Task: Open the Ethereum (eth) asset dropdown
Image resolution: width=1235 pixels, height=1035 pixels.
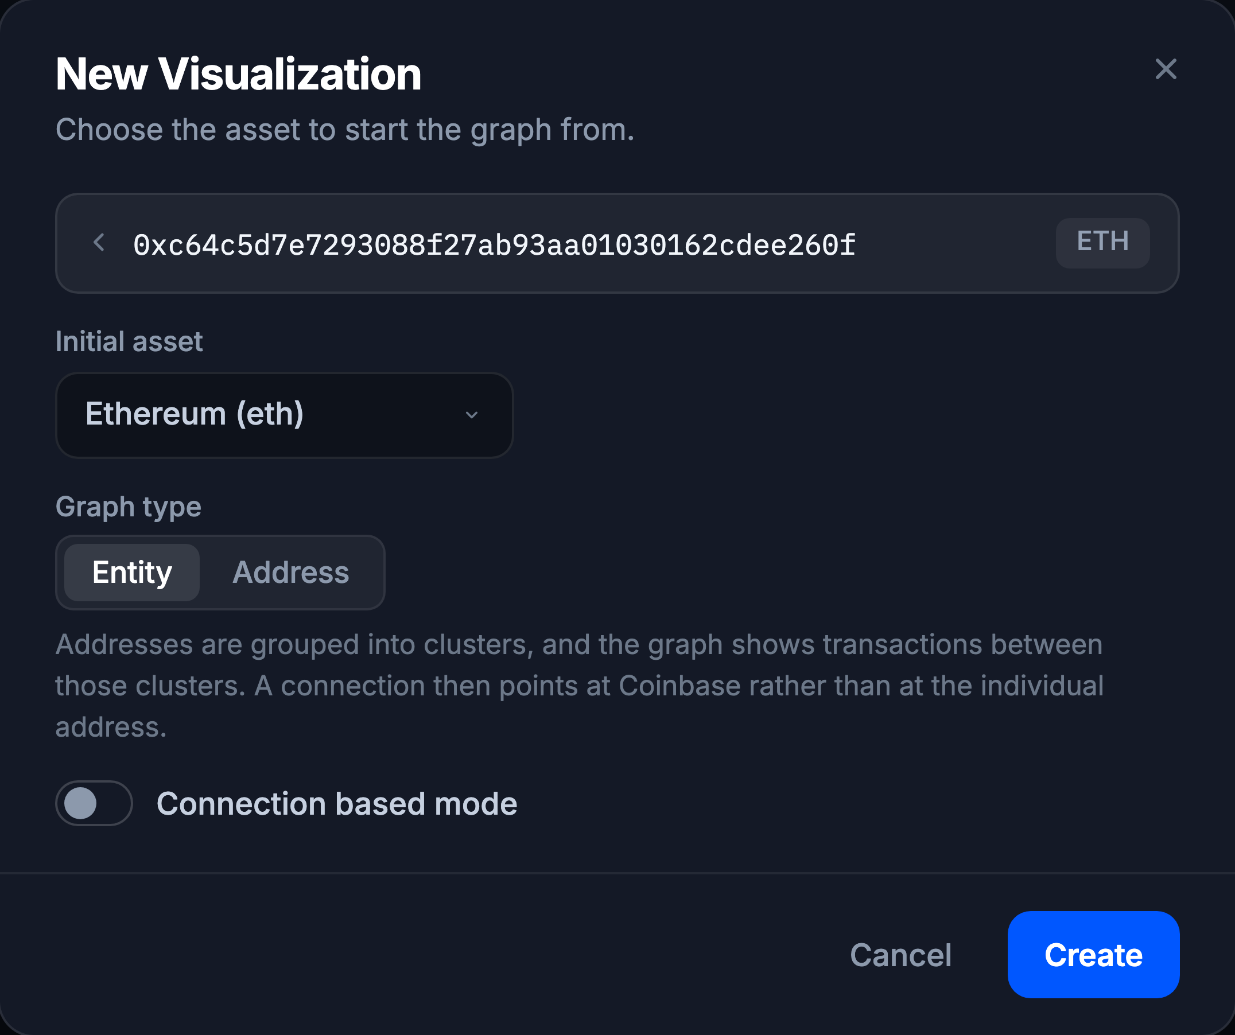Action: click(285, 415)
